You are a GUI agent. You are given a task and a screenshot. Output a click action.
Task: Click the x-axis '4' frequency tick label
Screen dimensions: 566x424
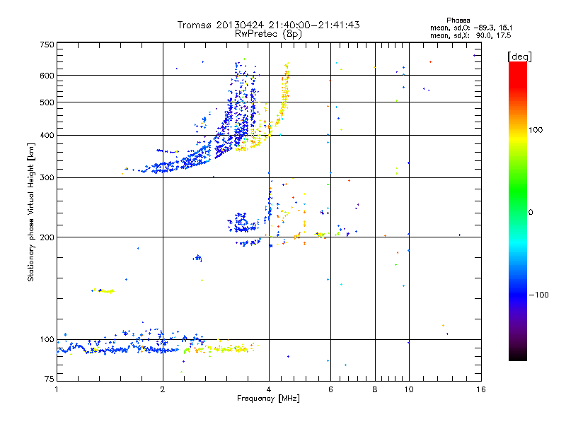click(x=269, y=389)
